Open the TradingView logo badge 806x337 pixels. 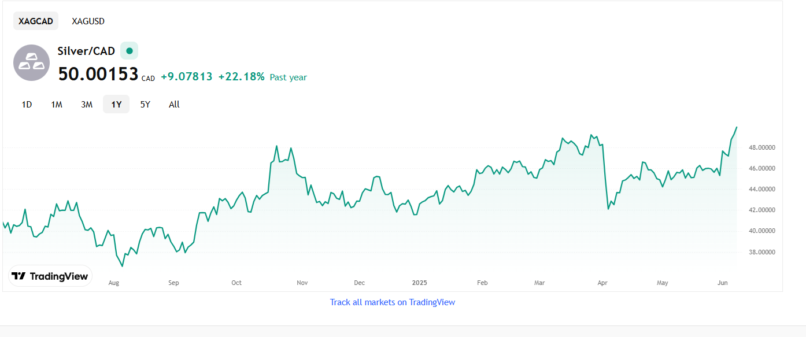pos(50,276)
